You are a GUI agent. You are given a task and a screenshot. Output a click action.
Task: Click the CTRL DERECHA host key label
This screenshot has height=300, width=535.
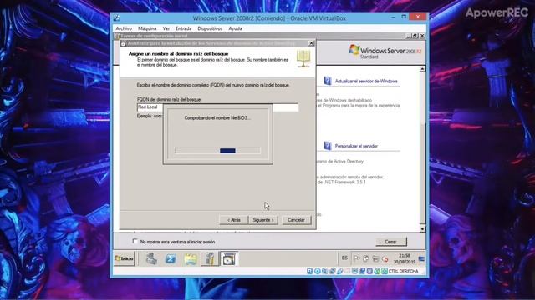[403, 271]
